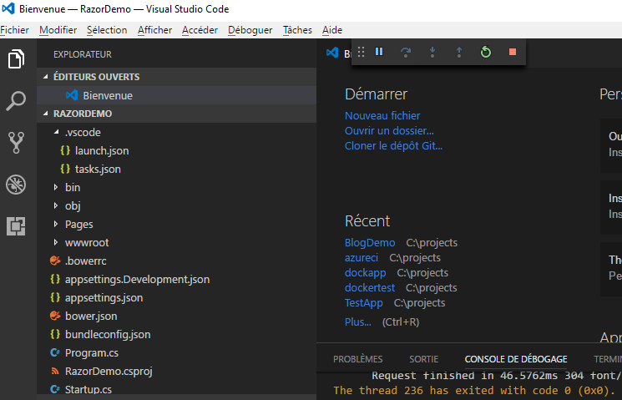Expand the Pages folder
Viewport: 622px width, 400px height.
click(78, 224)
